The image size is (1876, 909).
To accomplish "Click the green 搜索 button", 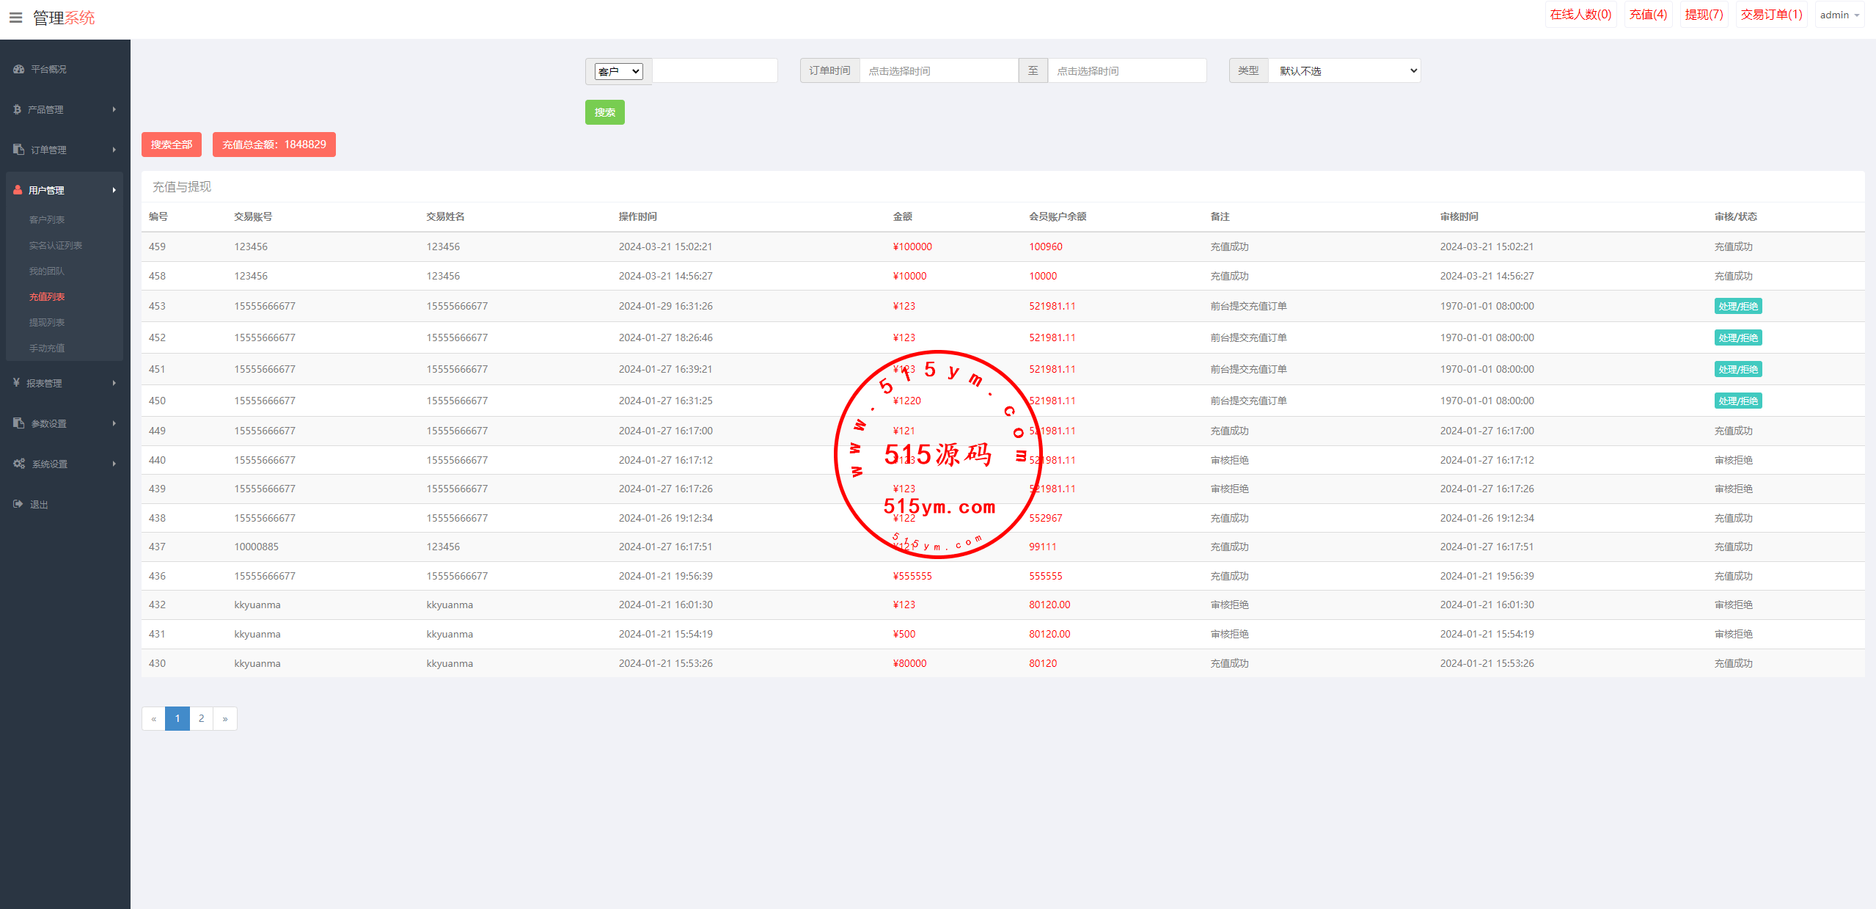I will (x=604, y=112).
